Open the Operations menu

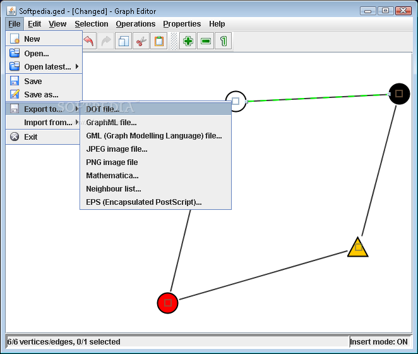tap(135, 24)
